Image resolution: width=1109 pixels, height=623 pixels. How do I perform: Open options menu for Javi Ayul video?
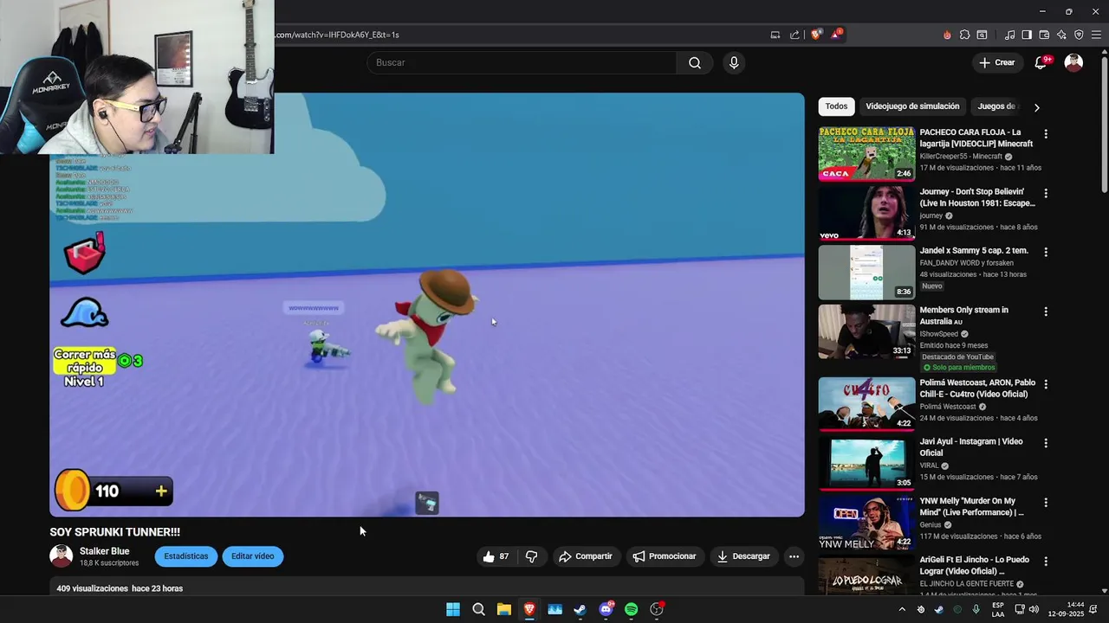(1046, 443)
